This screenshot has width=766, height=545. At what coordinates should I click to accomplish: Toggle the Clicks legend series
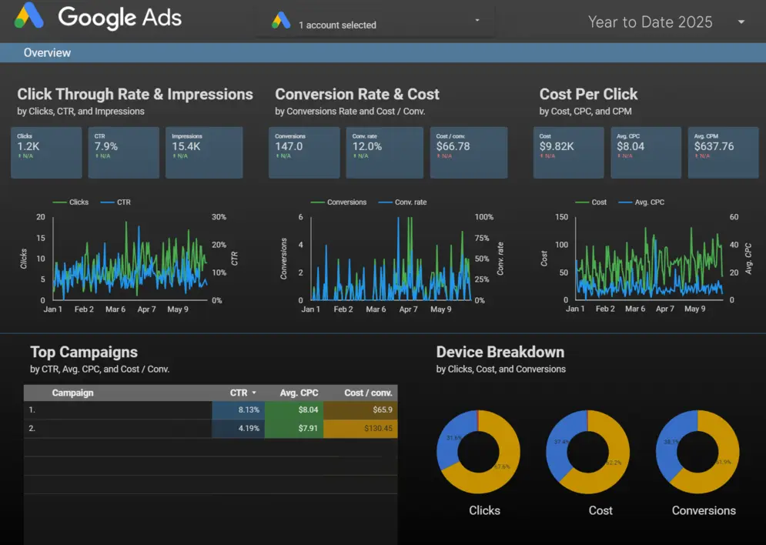click(72, 202)
